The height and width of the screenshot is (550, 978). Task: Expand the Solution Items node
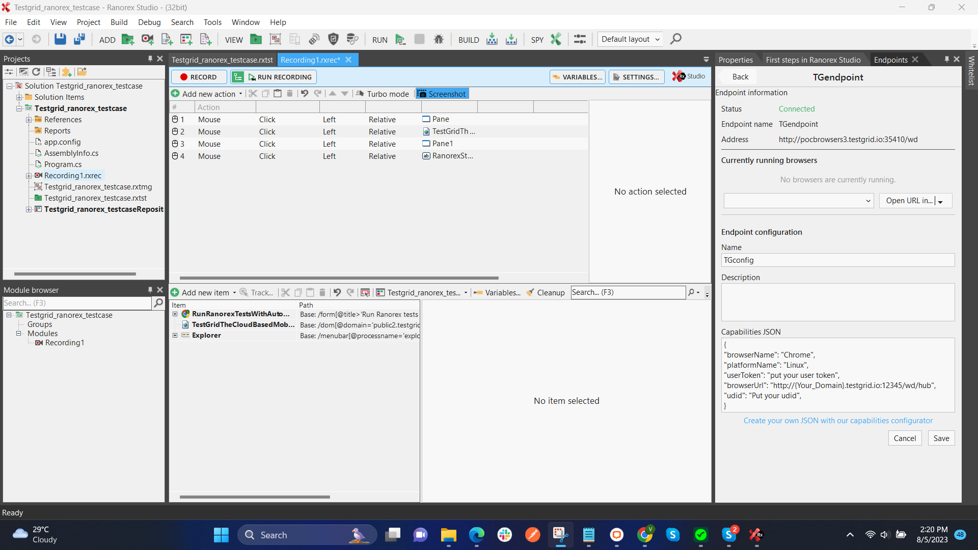pos(19,97)
